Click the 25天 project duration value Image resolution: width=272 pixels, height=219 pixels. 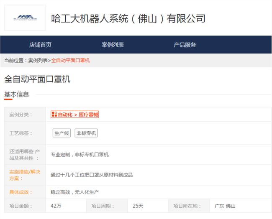[138, 206]
